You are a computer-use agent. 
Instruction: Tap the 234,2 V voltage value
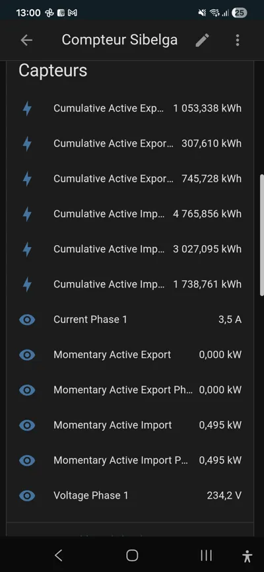pyautogui.click(x=224, y=496)
